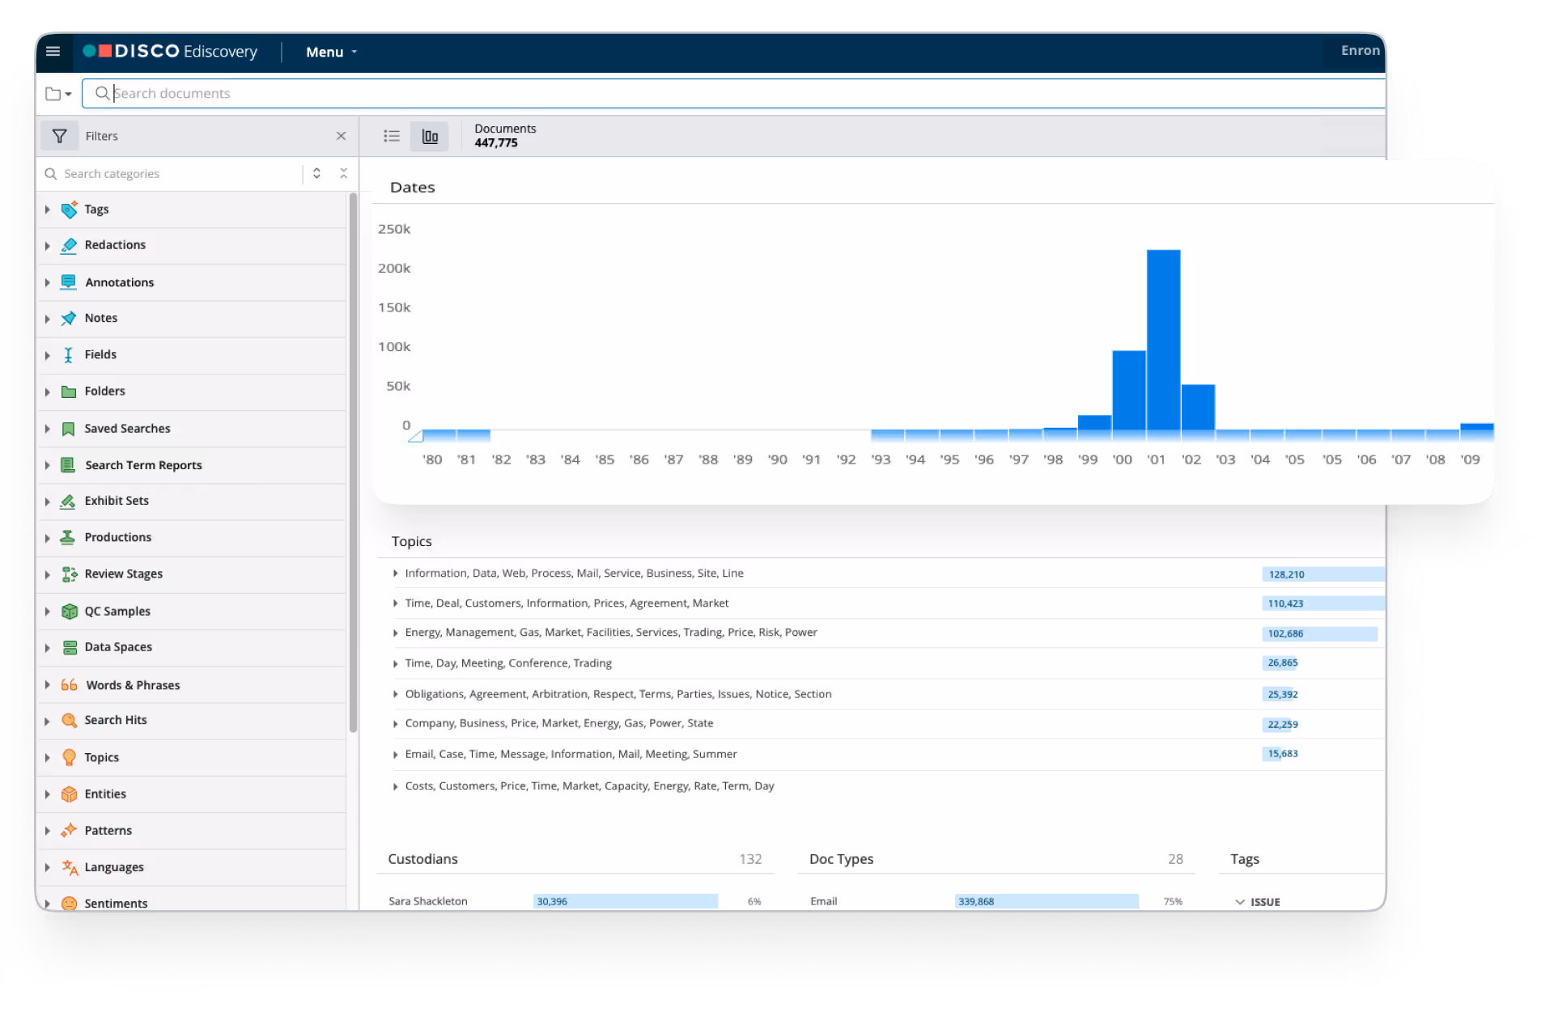Close the Filters panel
This screenshot has width=1554, height=1012.
pos(341,136)
